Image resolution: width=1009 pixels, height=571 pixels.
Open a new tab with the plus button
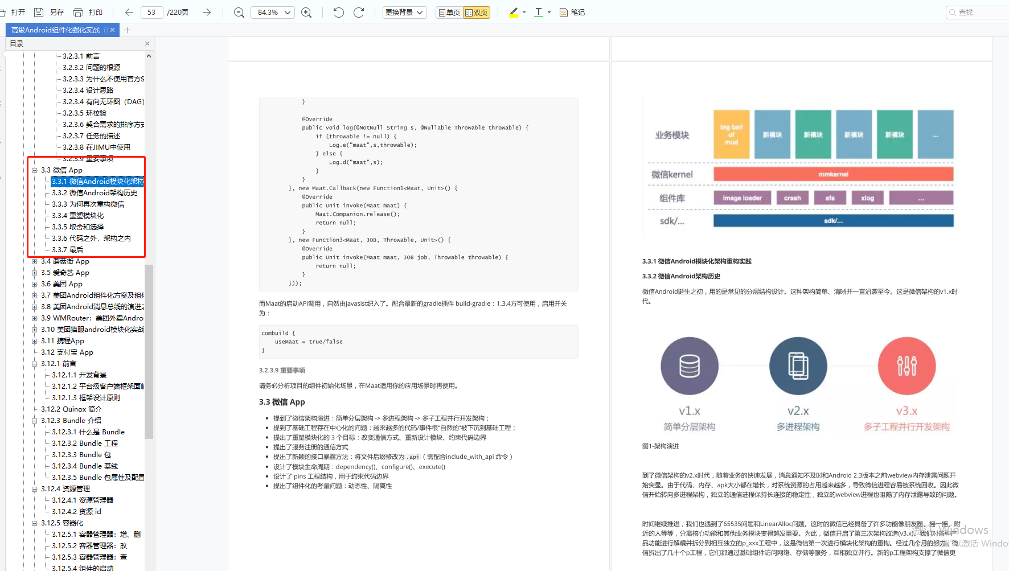pyautogui.click(x=128, y=30)
